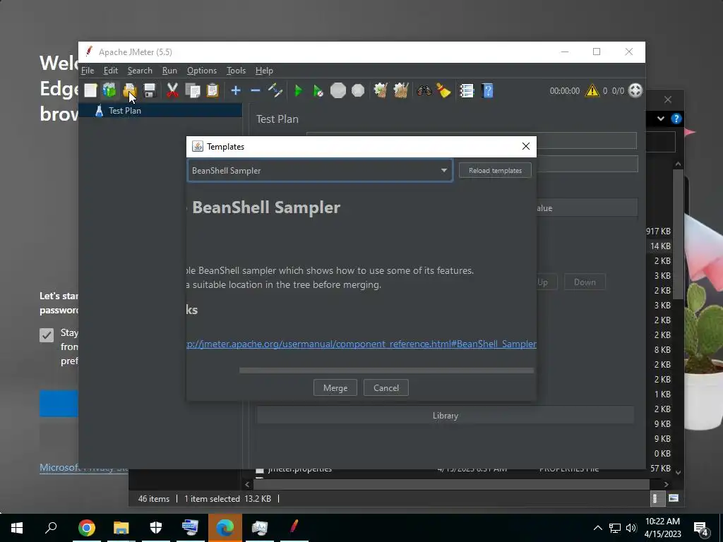
Task: Click the Clear All brooms icon
Action: [401, 90]
